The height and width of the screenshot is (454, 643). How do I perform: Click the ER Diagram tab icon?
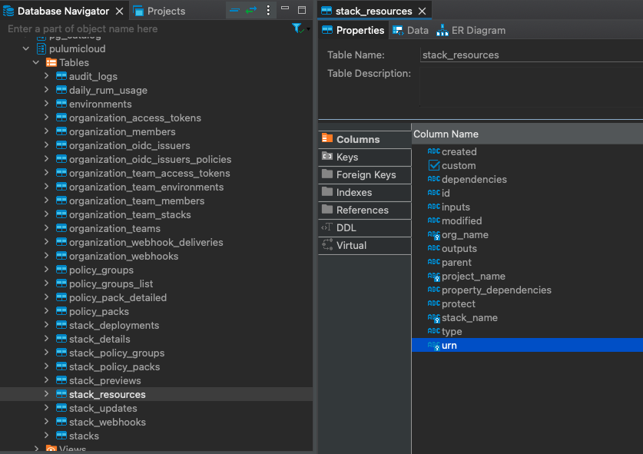point(442,31)
